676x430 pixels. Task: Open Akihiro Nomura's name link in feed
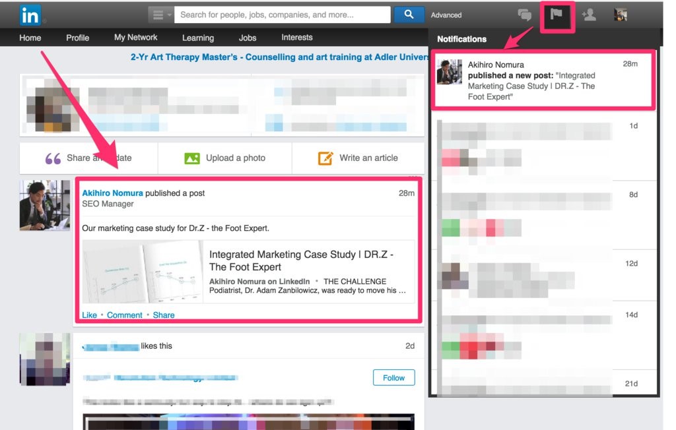(112, 193)
